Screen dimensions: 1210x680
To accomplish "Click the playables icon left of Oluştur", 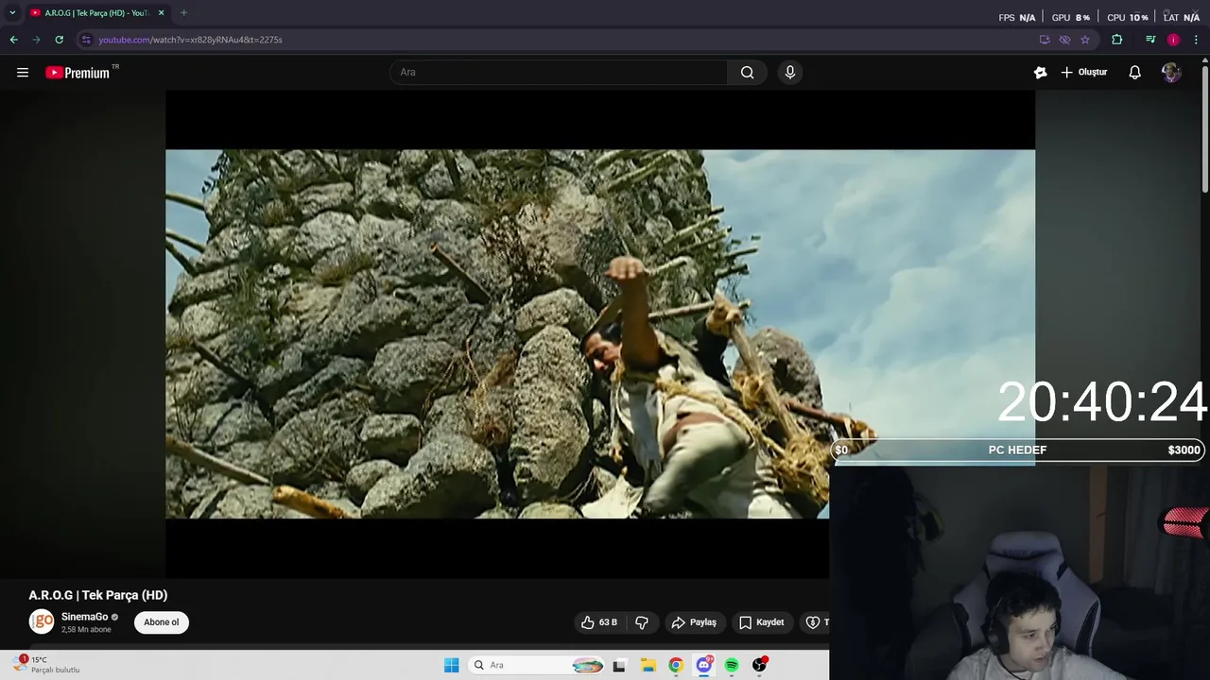I will pos(1040,72).
